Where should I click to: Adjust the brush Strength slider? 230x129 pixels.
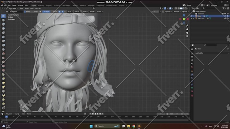point(50,11)
